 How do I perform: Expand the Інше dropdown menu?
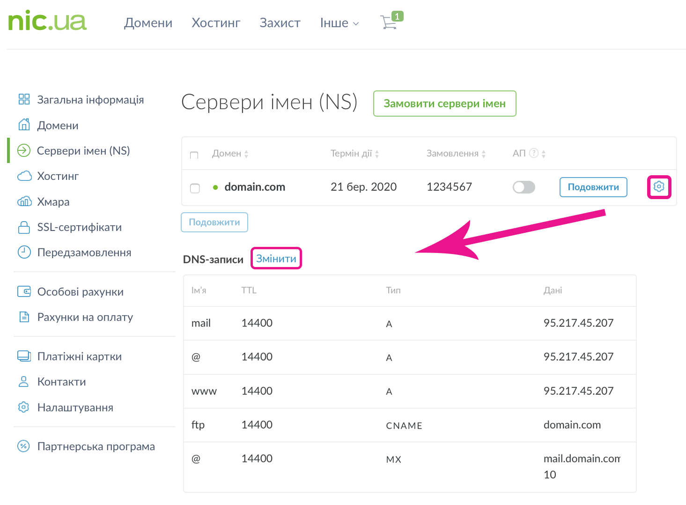339,23
